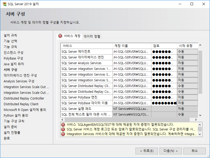210x158 pixels.
Task: Select the 'SQL 전체 텍스트 필터 데몬 시작' row
Action: click(x=87, y=115)
